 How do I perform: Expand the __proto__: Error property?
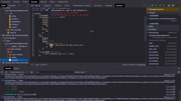pos(49,17)
